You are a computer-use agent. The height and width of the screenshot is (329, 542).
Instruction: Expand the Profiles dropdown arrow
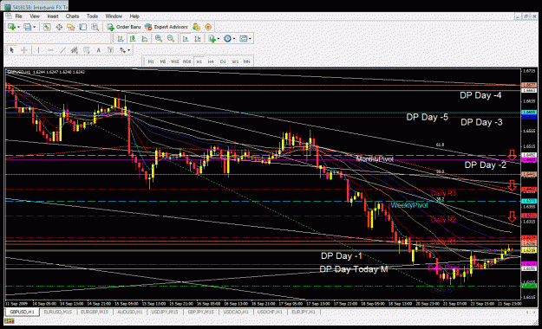[x=34, y=27]
